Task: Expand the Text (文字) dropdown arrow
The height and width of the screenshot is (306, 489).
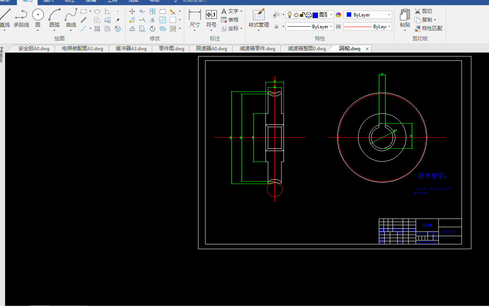Action: pyautogui.click(x=241, y=11)
